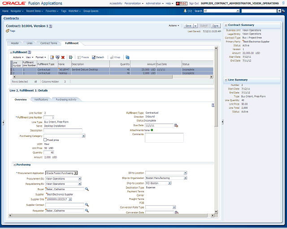Click the Wrap text button
The image size is (287, 229).
(115, 57)
